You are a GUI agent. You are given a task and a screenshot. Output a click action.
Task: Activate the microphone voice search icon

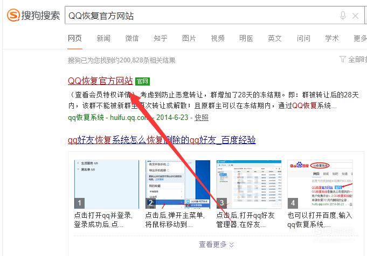tap(343, 16)
